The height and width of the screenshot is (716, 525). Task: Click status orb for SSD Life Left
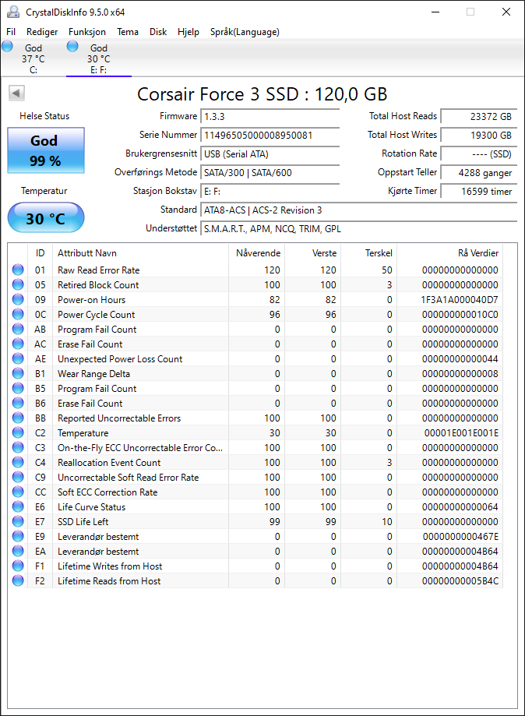coord(18,521)
